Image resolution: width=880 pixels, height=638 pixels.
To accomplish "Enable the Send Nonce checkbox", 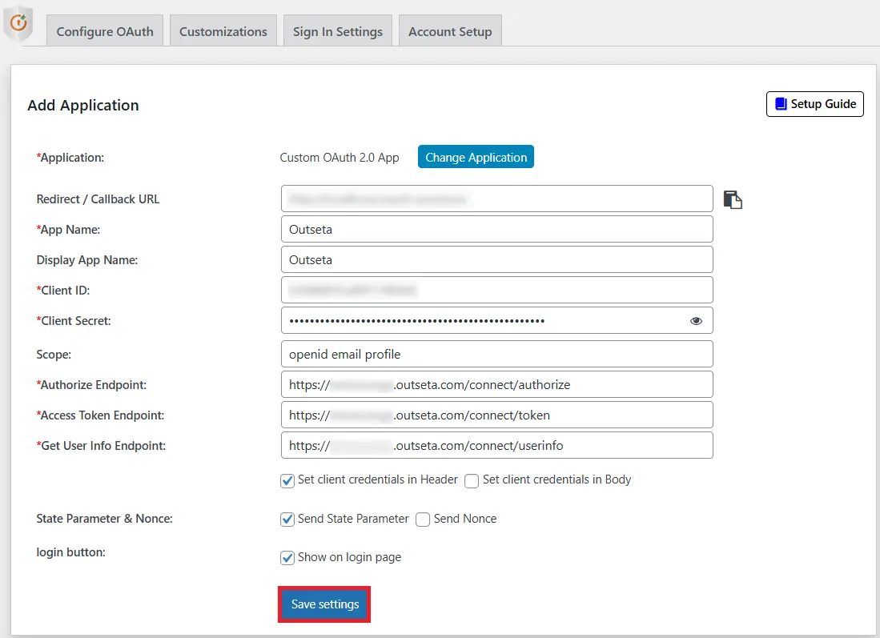I will [423, 520].
